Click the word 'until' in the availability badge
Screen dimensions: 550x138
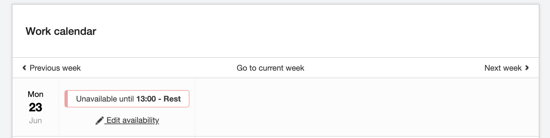pos(126,99)
